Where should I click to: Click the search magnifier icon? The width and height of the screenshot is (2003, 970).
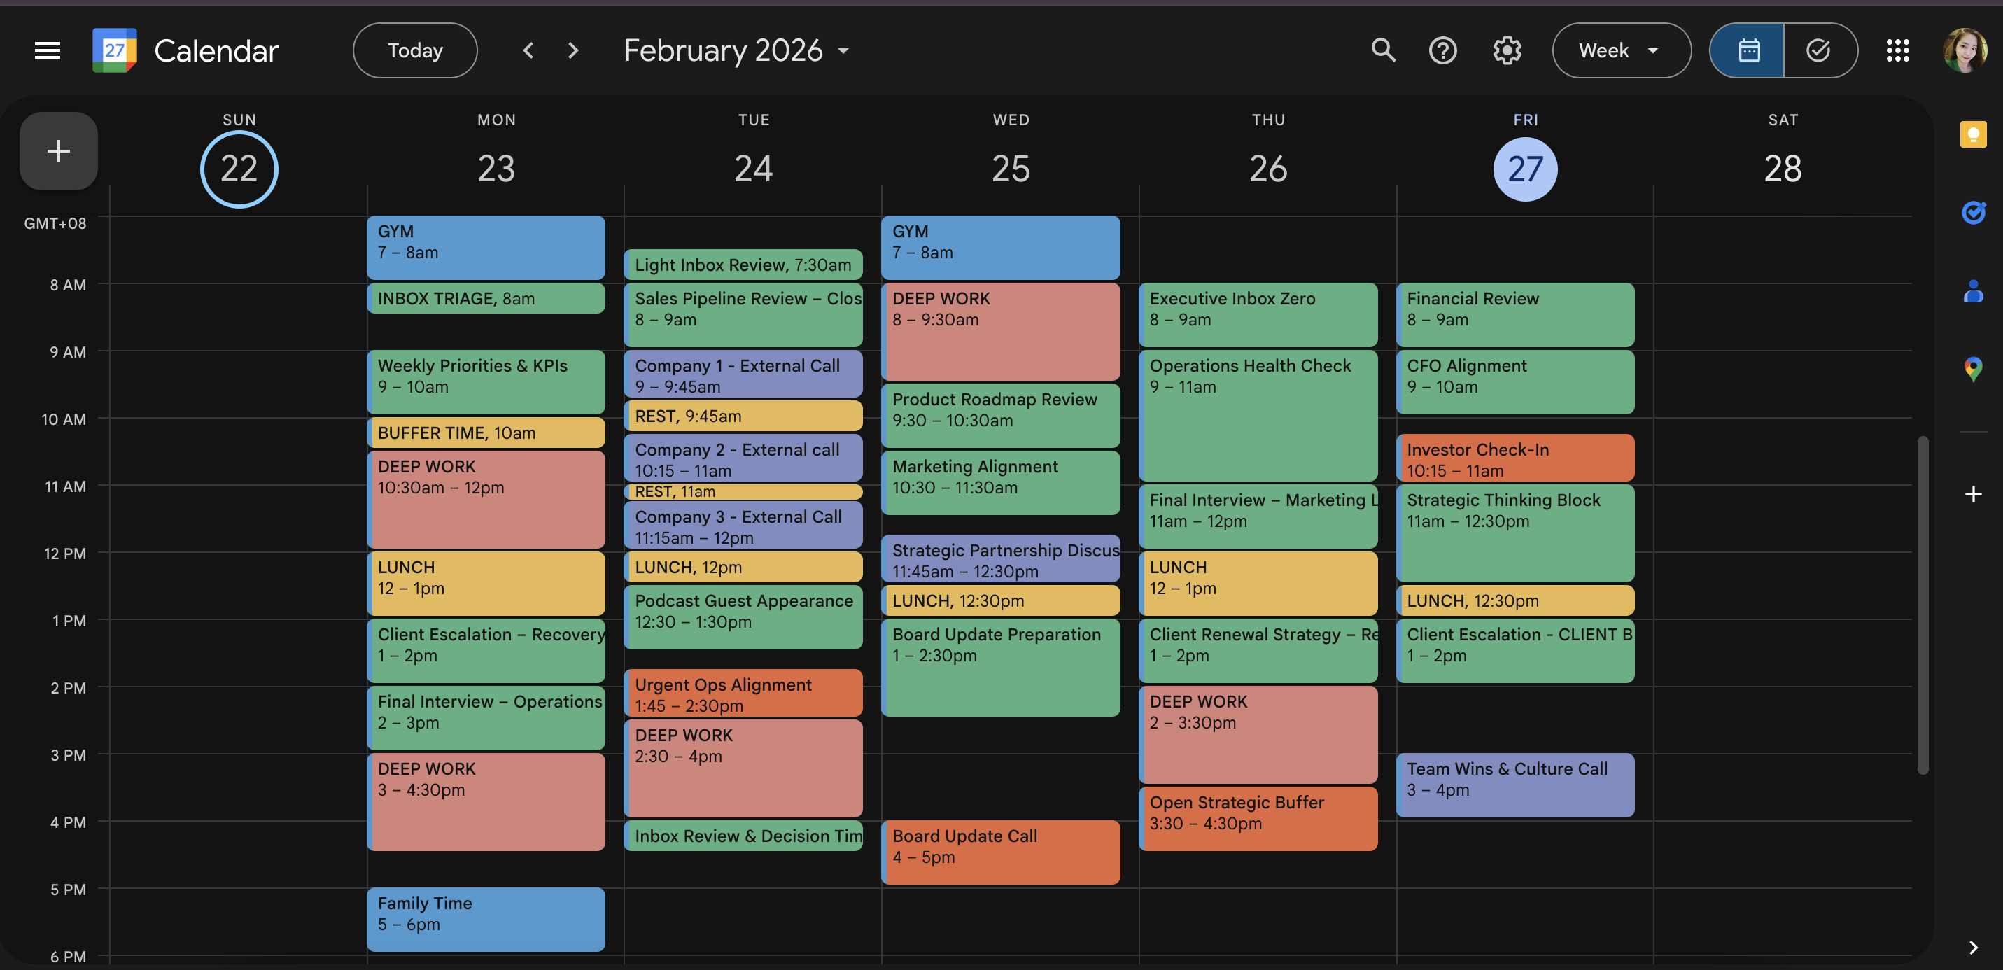(x=1382, y=50)
